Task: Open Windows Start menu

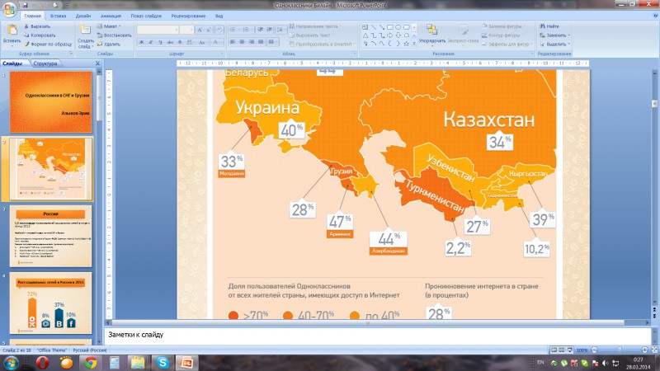Action: pyautogui.click(x=11, y=363)
